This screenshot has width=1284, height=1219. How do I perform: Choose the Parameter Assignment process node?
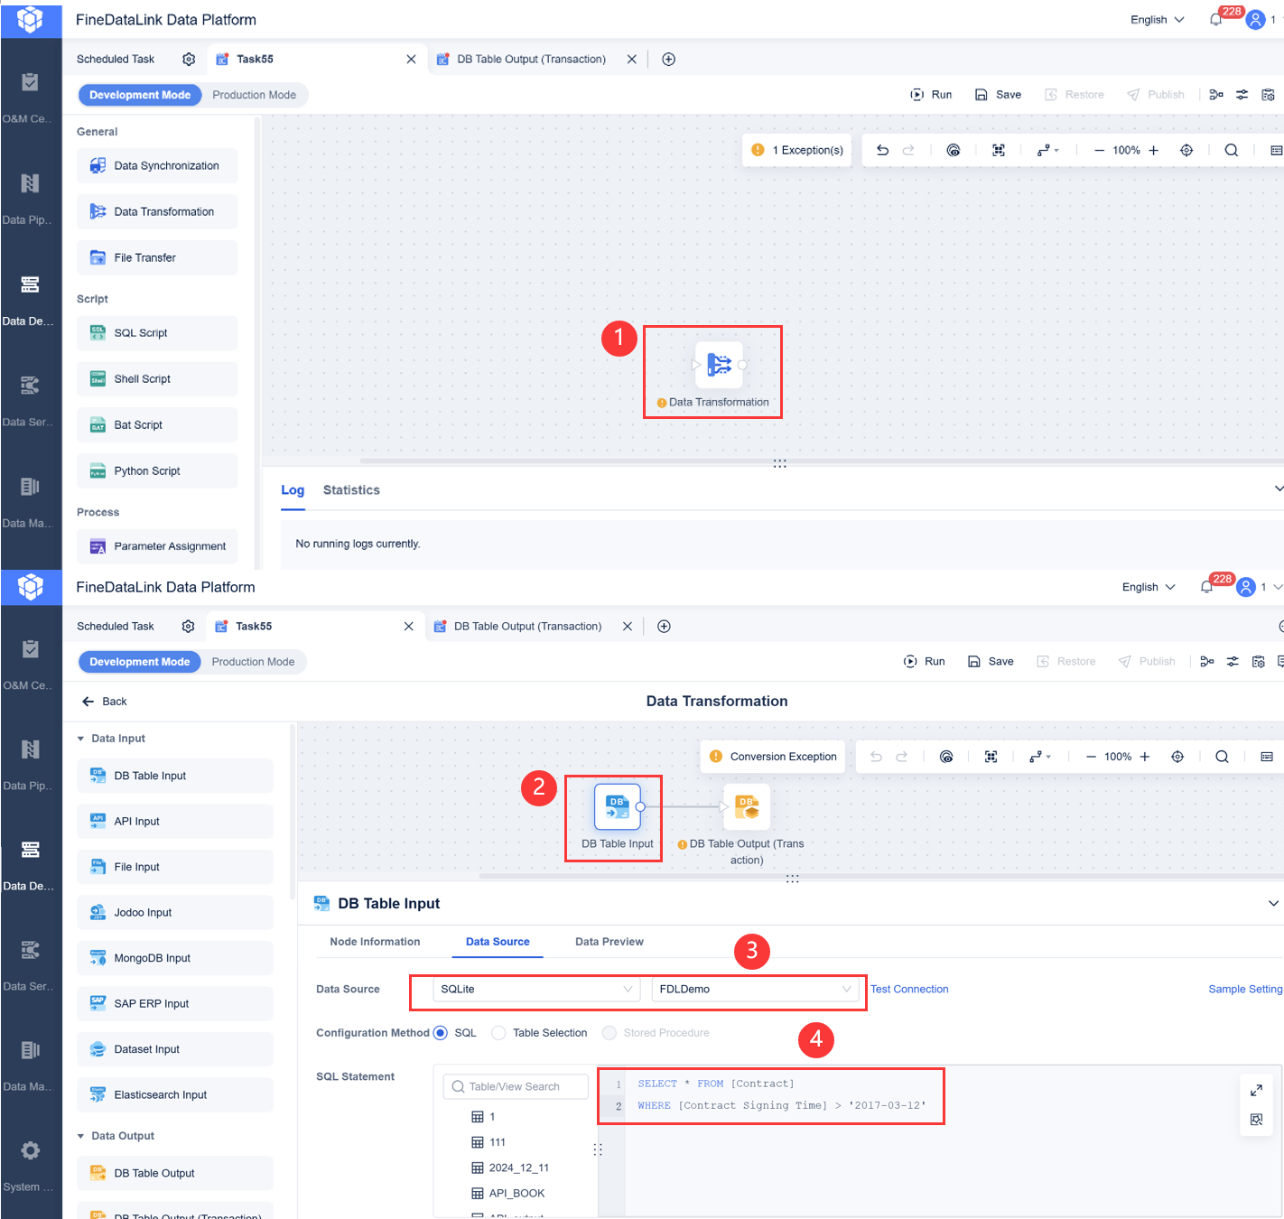157,546
